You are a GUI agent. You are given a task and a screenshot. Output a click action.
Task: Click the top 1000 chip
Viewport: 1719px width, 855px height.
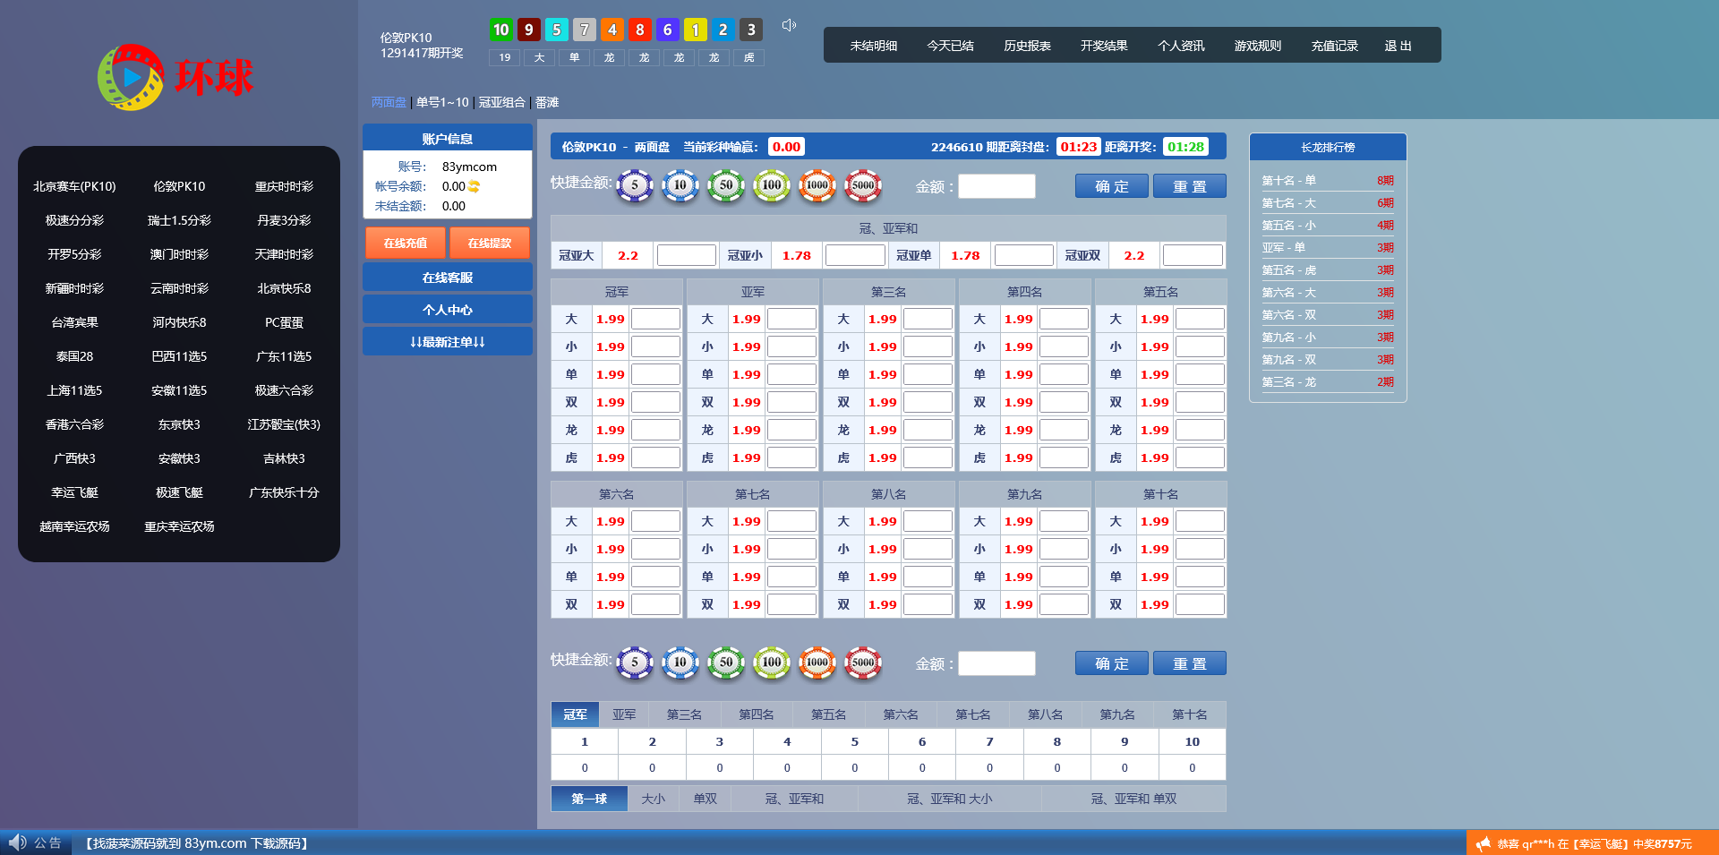click(817, 185)
